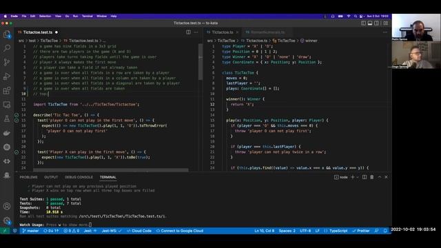Select TypeScript language mode in status bar
441x248 pixels.
[x=338, y=231]
